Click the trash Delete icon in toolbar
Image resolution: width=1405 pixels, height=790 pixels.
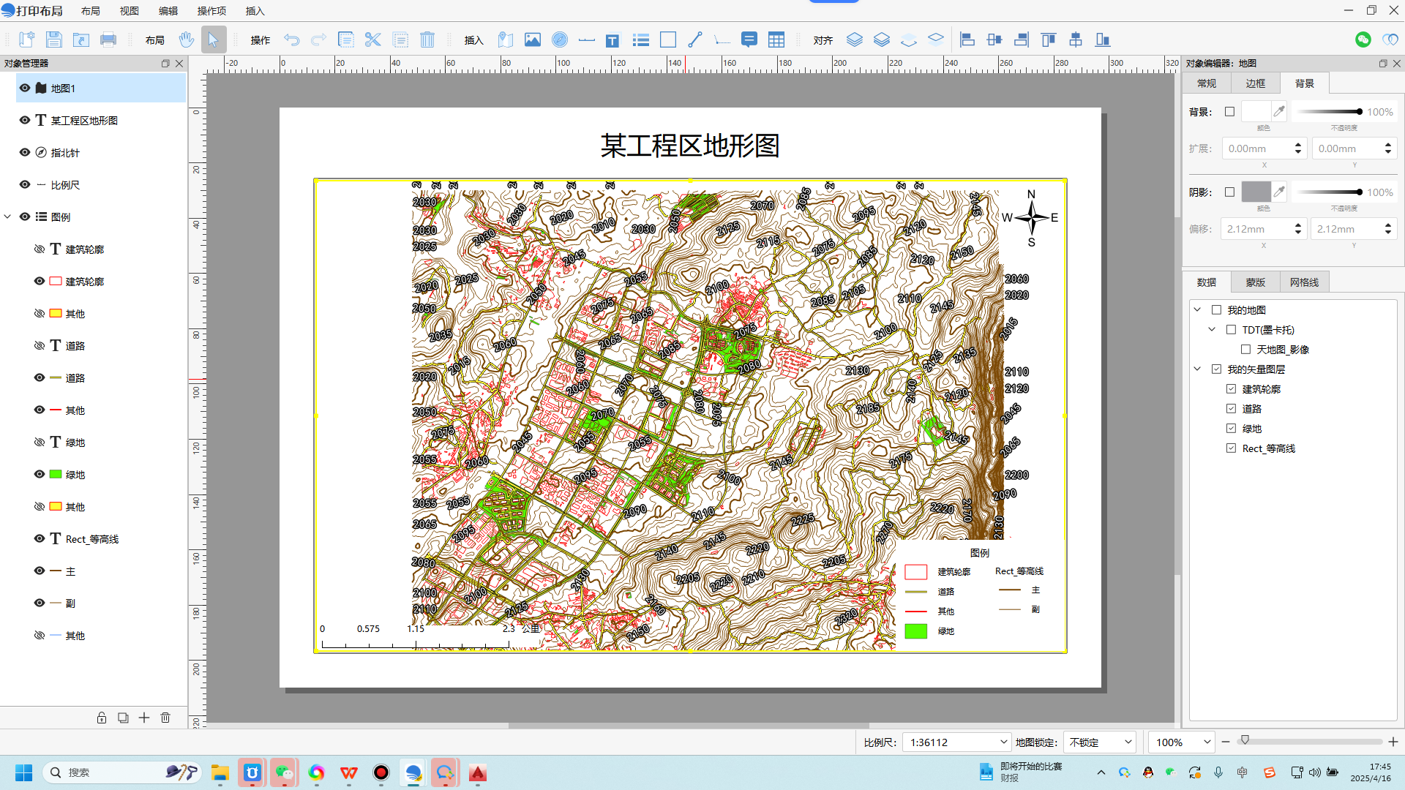(x=427, y=39)
